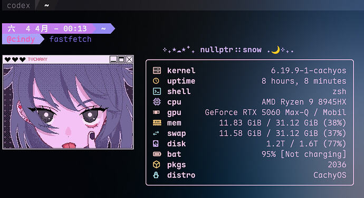Screen dimensions: 364x198
Task: Click the 11.83 GiB / 31.12 GiB (38%) value
Action: 283,122
